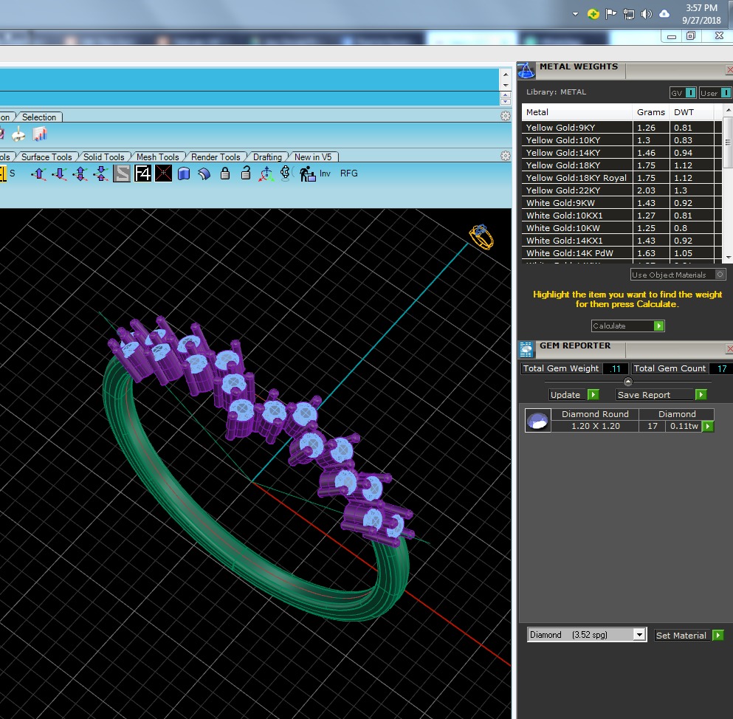Click the command area scroll down arrow
733x719 pixels.
click(x=506, y=86)
